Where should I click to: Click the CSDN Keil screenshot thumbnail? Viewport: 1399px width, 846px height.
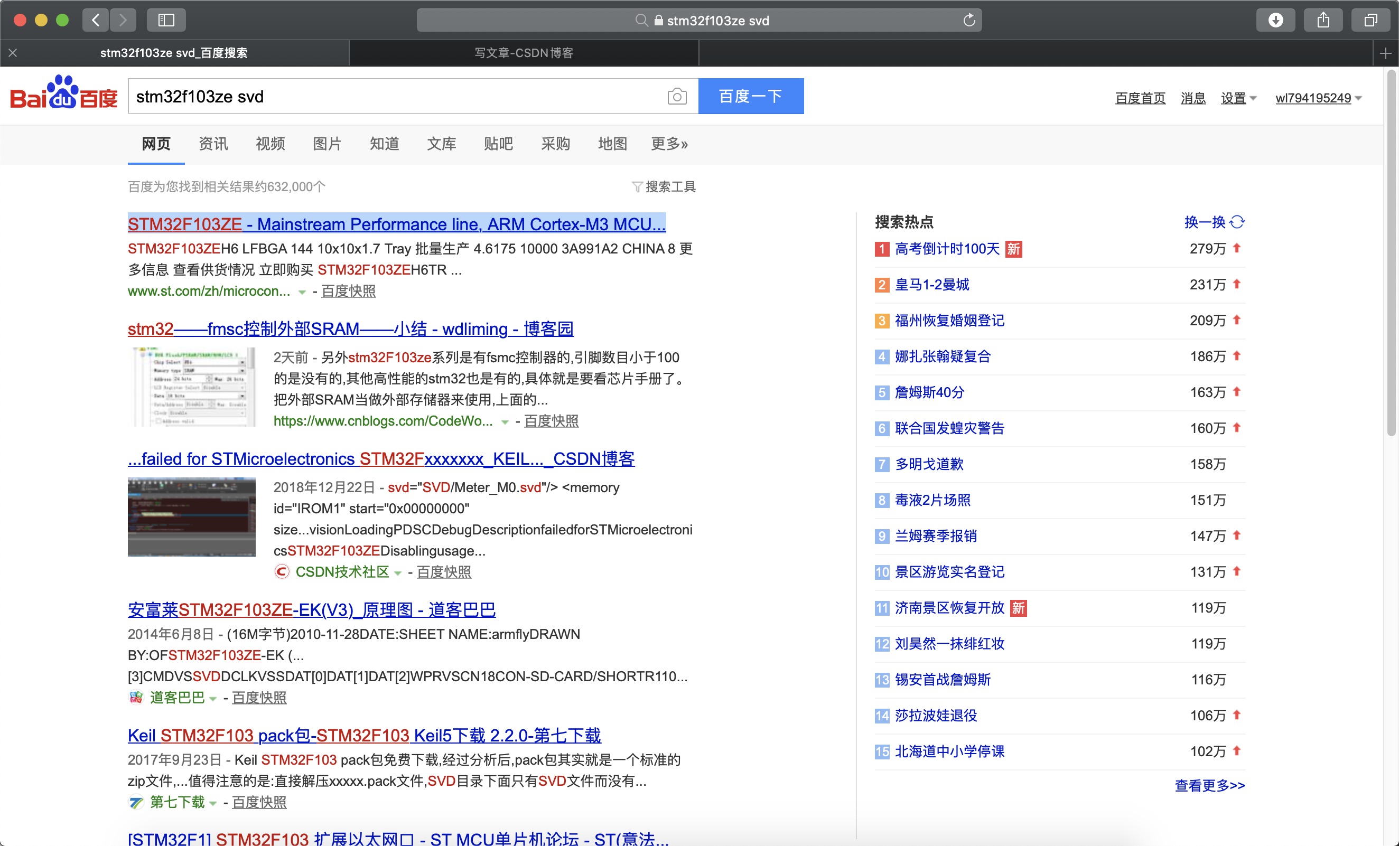[x=191, y=517]
